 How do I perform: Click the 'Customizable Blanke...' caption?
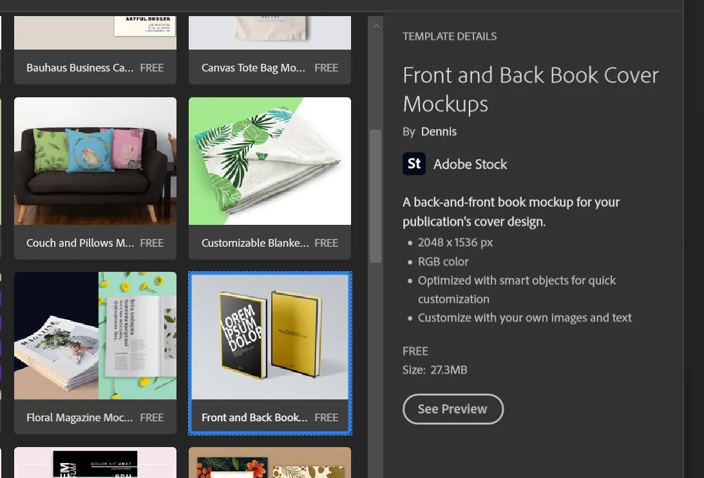(255, 243)
